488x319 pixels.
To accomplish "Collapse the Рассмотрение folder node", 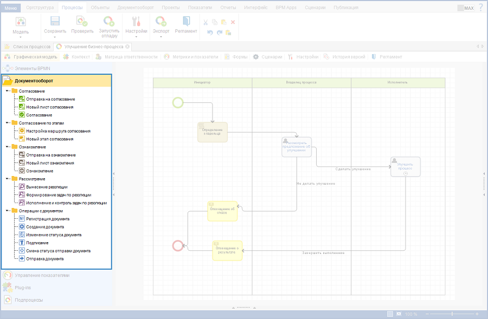I will [x=7, y=179].
